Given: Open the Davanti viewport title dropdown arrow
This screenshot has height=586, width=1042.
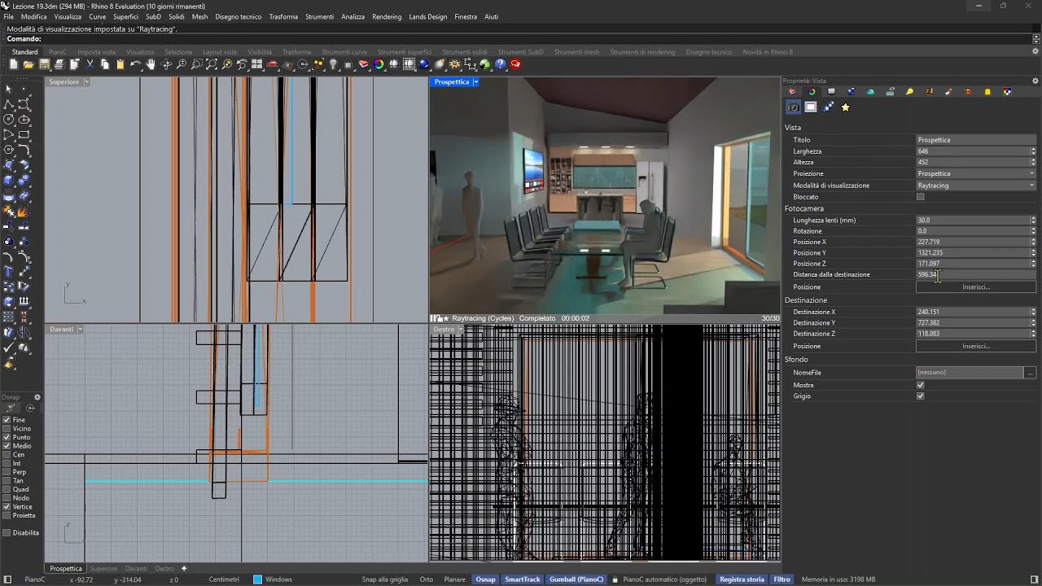Looking at the screenshot, I should [x=81, y=330].
